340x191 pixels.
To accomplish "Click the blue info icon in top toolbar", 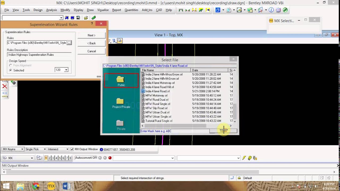I will (x=271, y=10).
